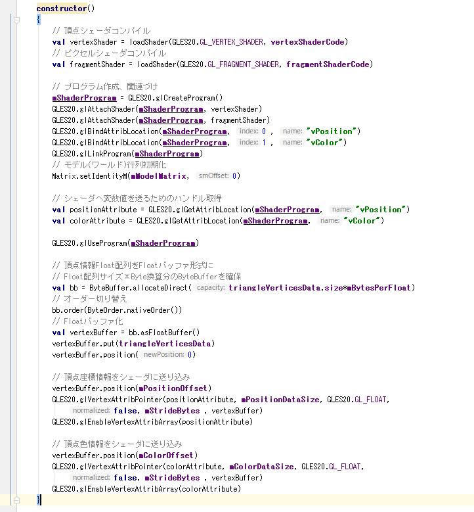Click the Floatバッファ化 comment
474x512 pixels.
tap(87, 321)
